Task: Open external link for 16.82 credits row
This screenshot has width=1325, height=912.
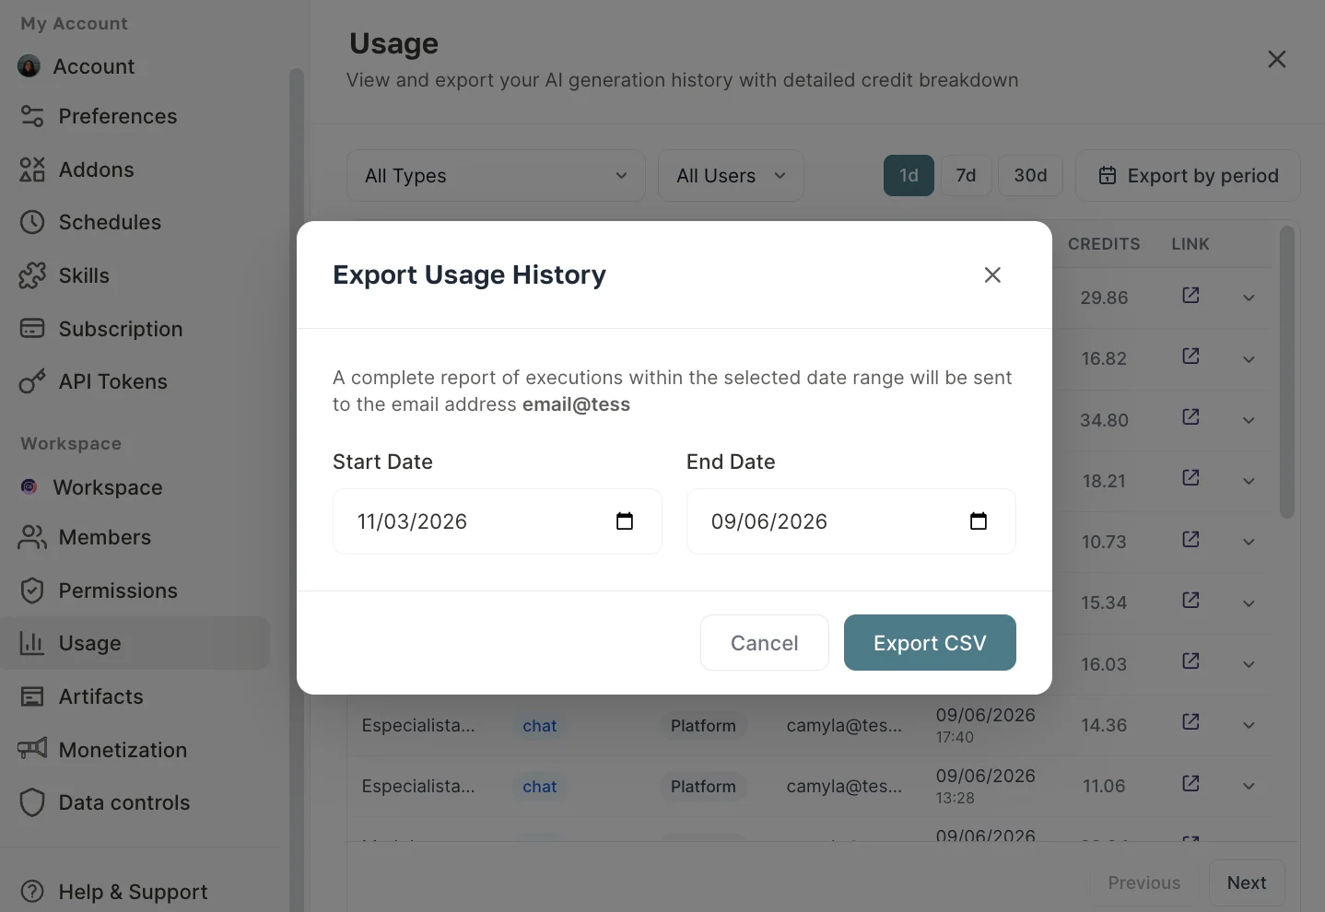Action: [x=1190, y=356]
